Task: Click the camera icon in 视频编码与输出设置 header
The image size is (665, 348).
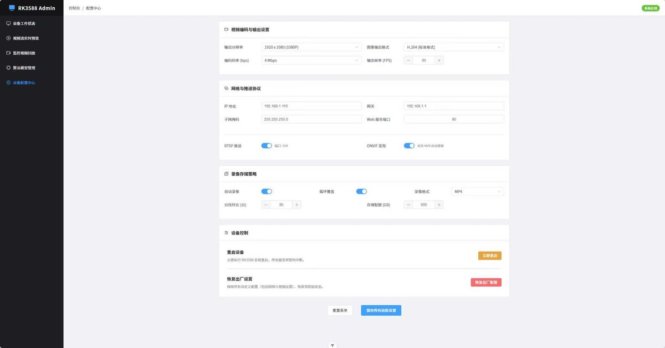Action: tap(226, 29)
